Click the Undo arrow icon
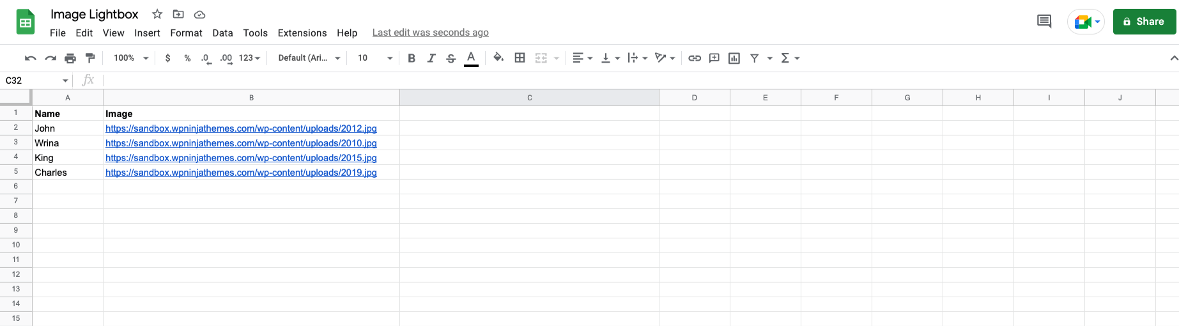The width and height of the screenshot is (1179, 326). click(30, 58)
